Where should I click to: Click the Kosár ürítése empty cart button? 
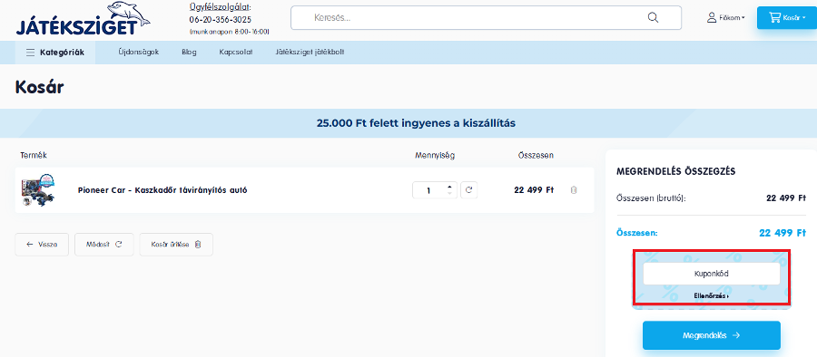coord(176,245)
